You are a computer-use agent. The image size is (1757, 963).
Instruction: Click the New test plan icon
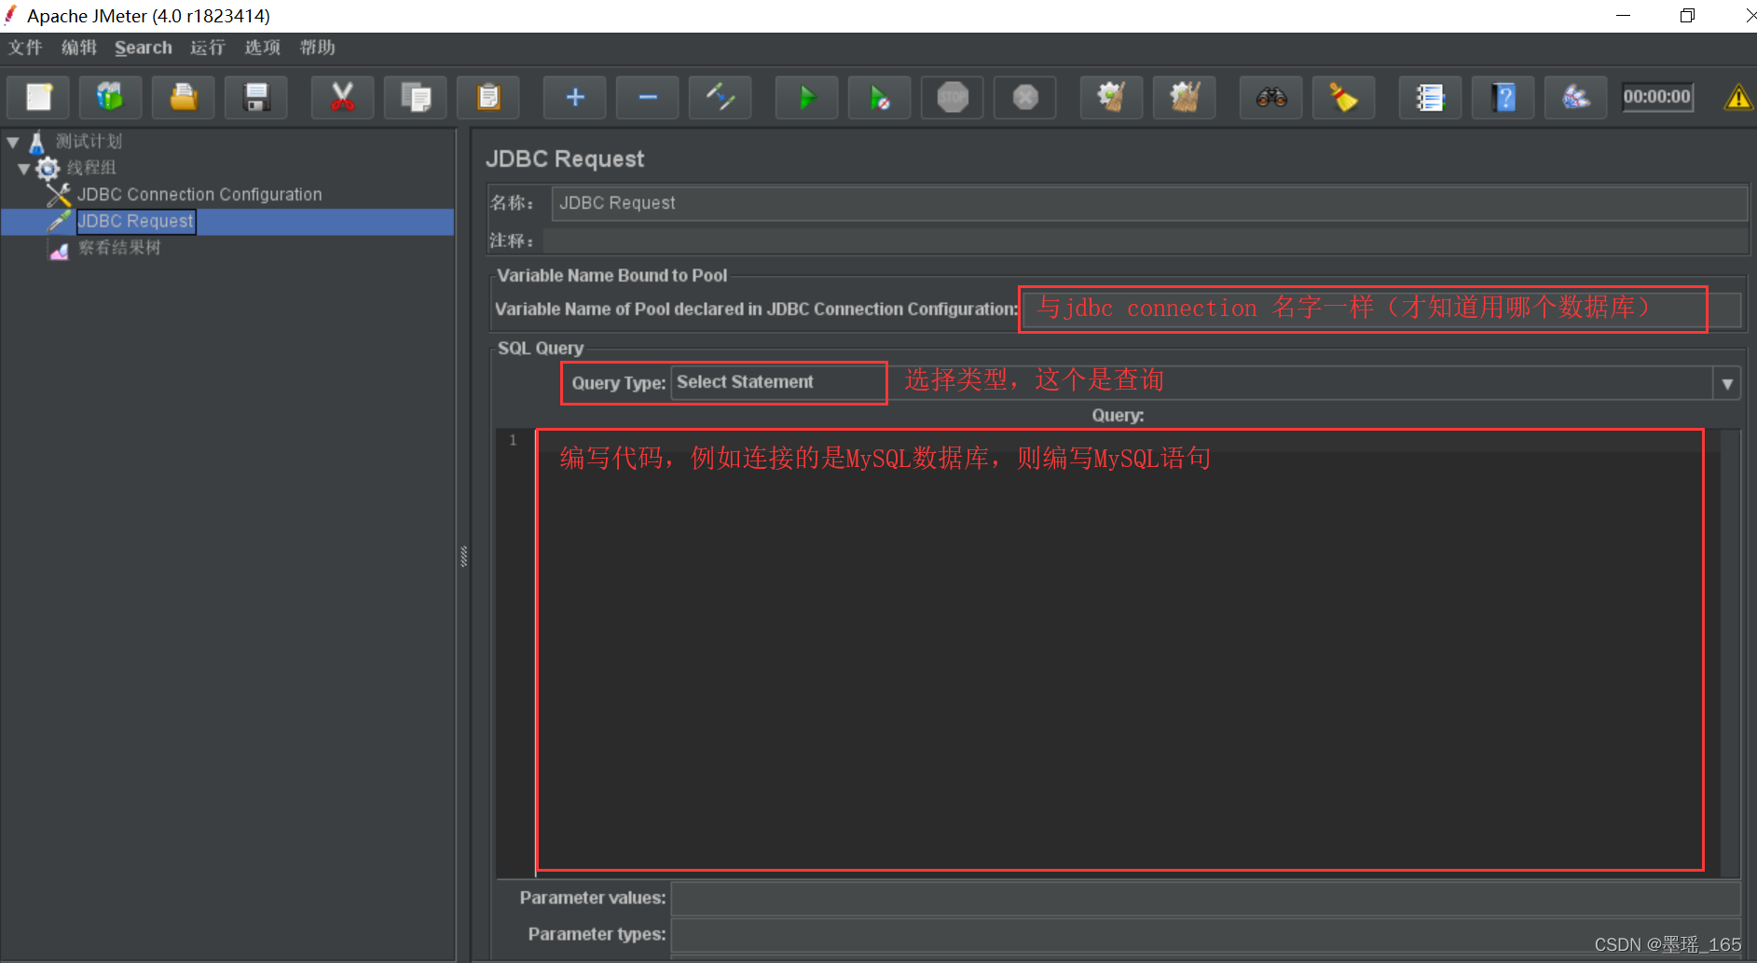(x=38, y=97)
